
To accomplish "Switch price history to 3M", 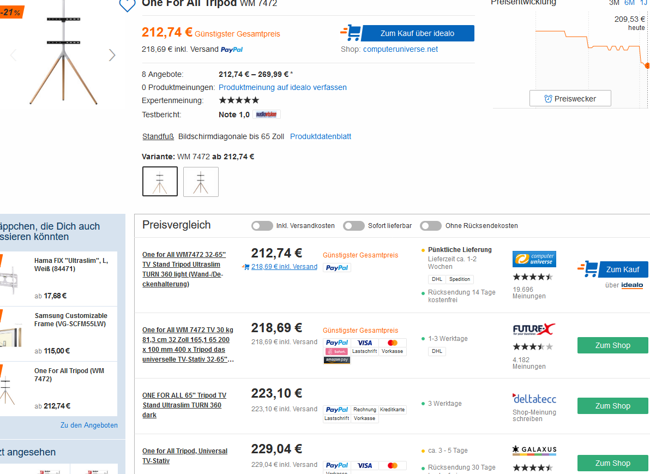I will (614, 3).
